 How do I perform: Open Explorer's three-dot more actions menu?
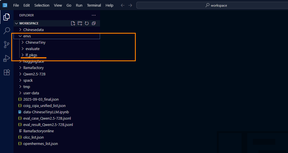[x=93, y=15]
